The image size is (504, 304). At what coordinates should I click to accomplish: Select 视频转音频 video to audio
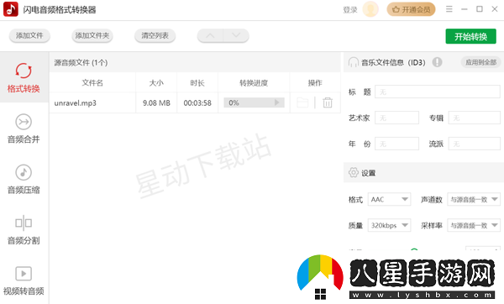click(x=24, y=280)
